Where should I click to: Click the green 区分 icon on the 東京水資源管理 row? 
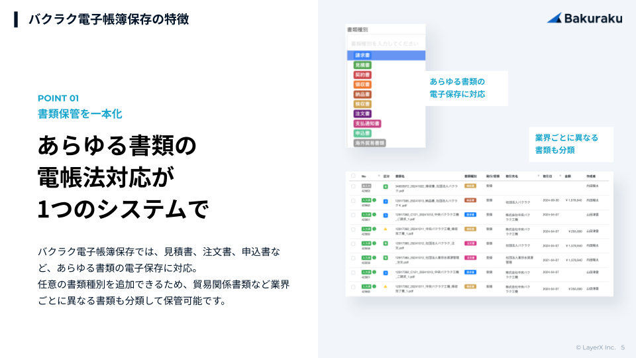(386, 258)
